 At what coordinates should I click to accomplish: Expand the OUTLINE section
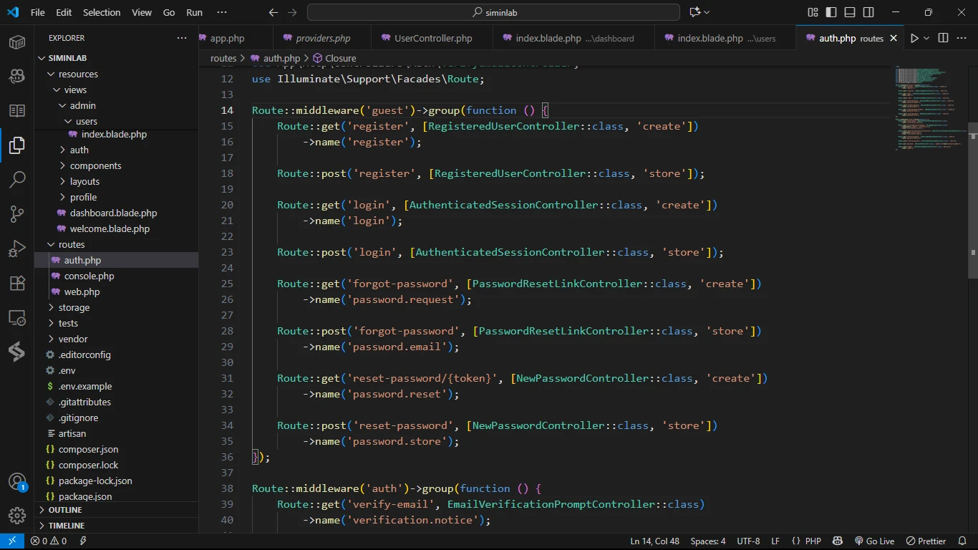coord(65,510)
